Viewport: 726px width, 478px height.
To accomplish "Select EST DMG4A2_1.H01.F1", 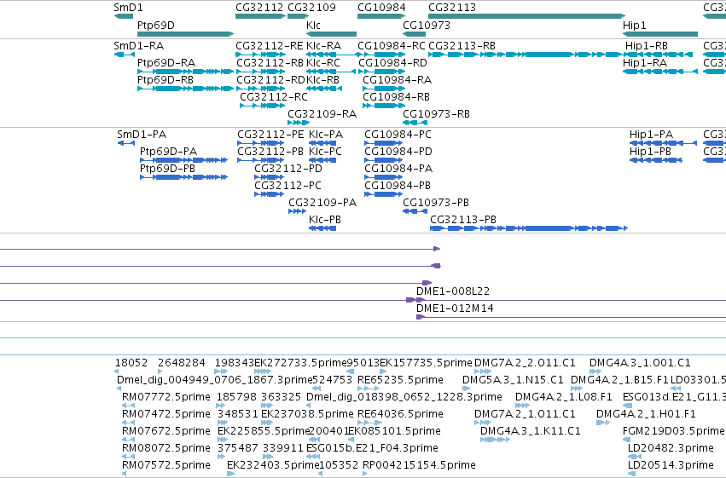I will pyautogui.click(x=646, y=414).
